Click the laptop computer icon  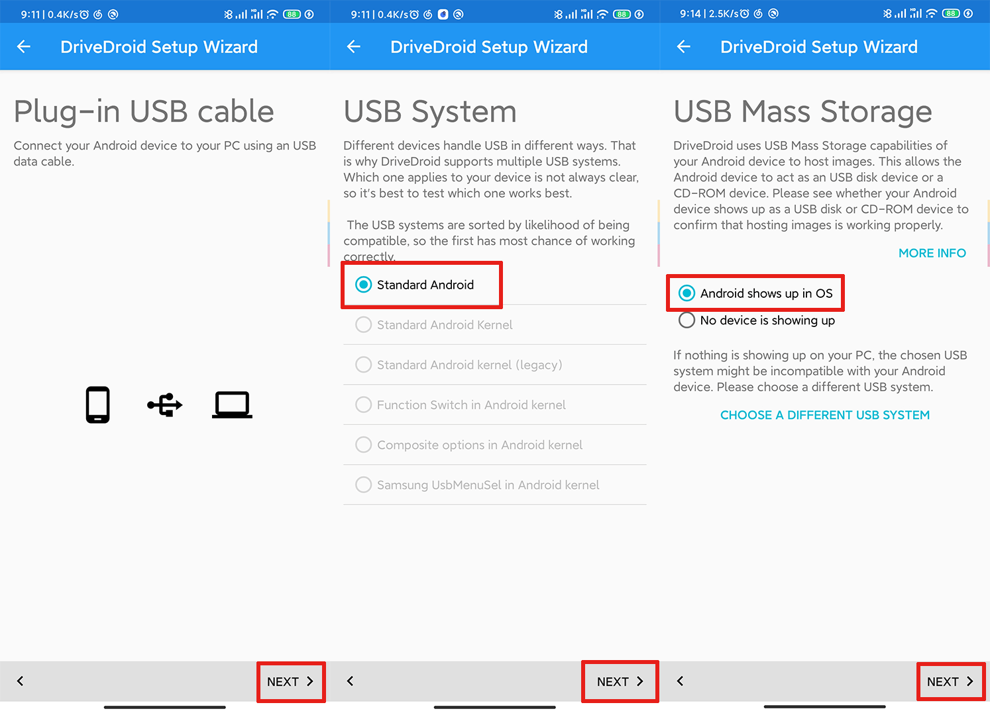(232, 405)
